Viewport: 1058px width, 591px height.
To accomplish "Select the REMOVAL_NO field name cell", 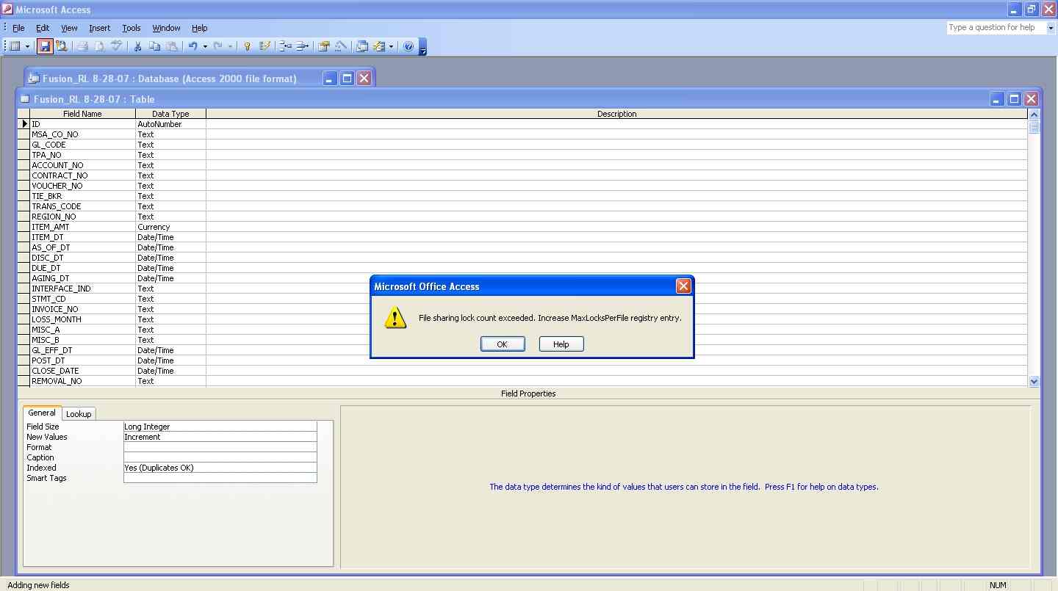I will [x=82, y=381].
